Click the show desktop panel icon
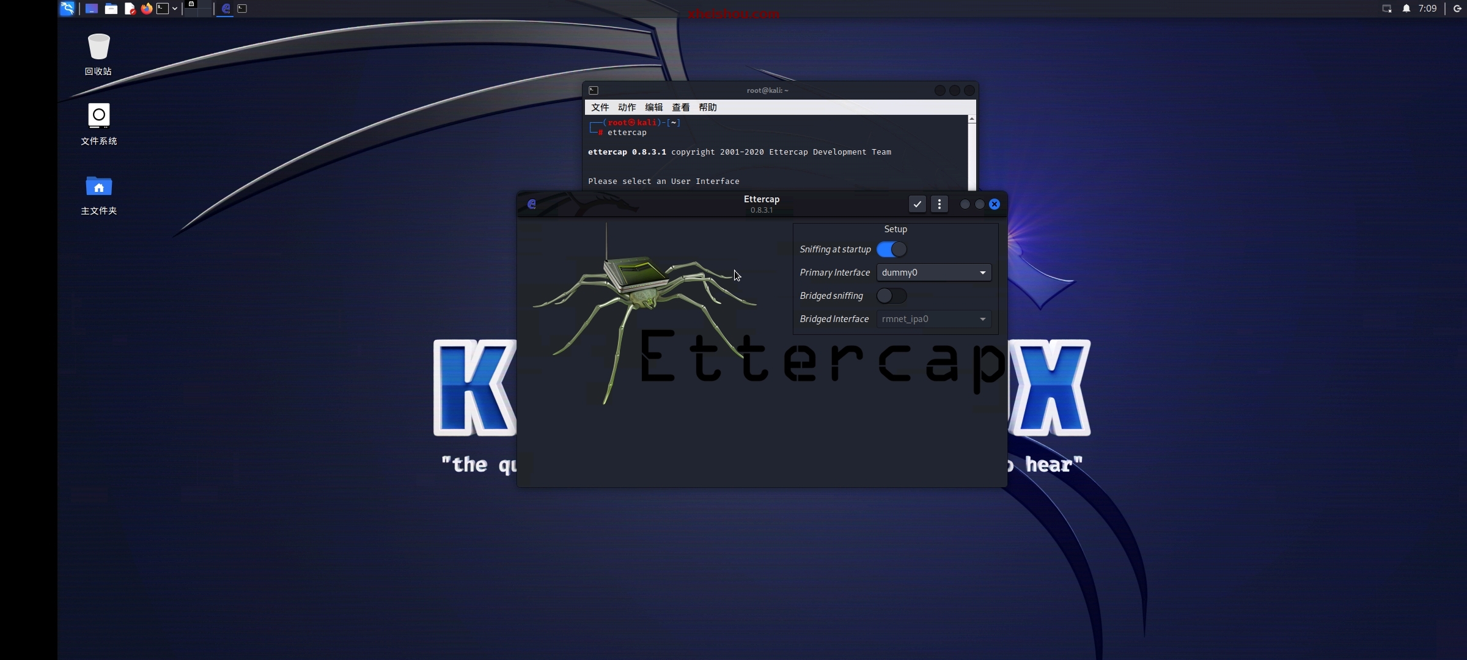 pyautogui.click(x=92, y=9)
